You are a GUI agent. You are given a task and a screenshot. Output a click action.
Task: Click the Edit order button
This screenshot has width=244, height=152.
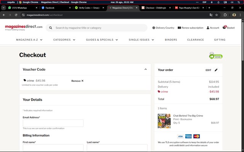212,70
